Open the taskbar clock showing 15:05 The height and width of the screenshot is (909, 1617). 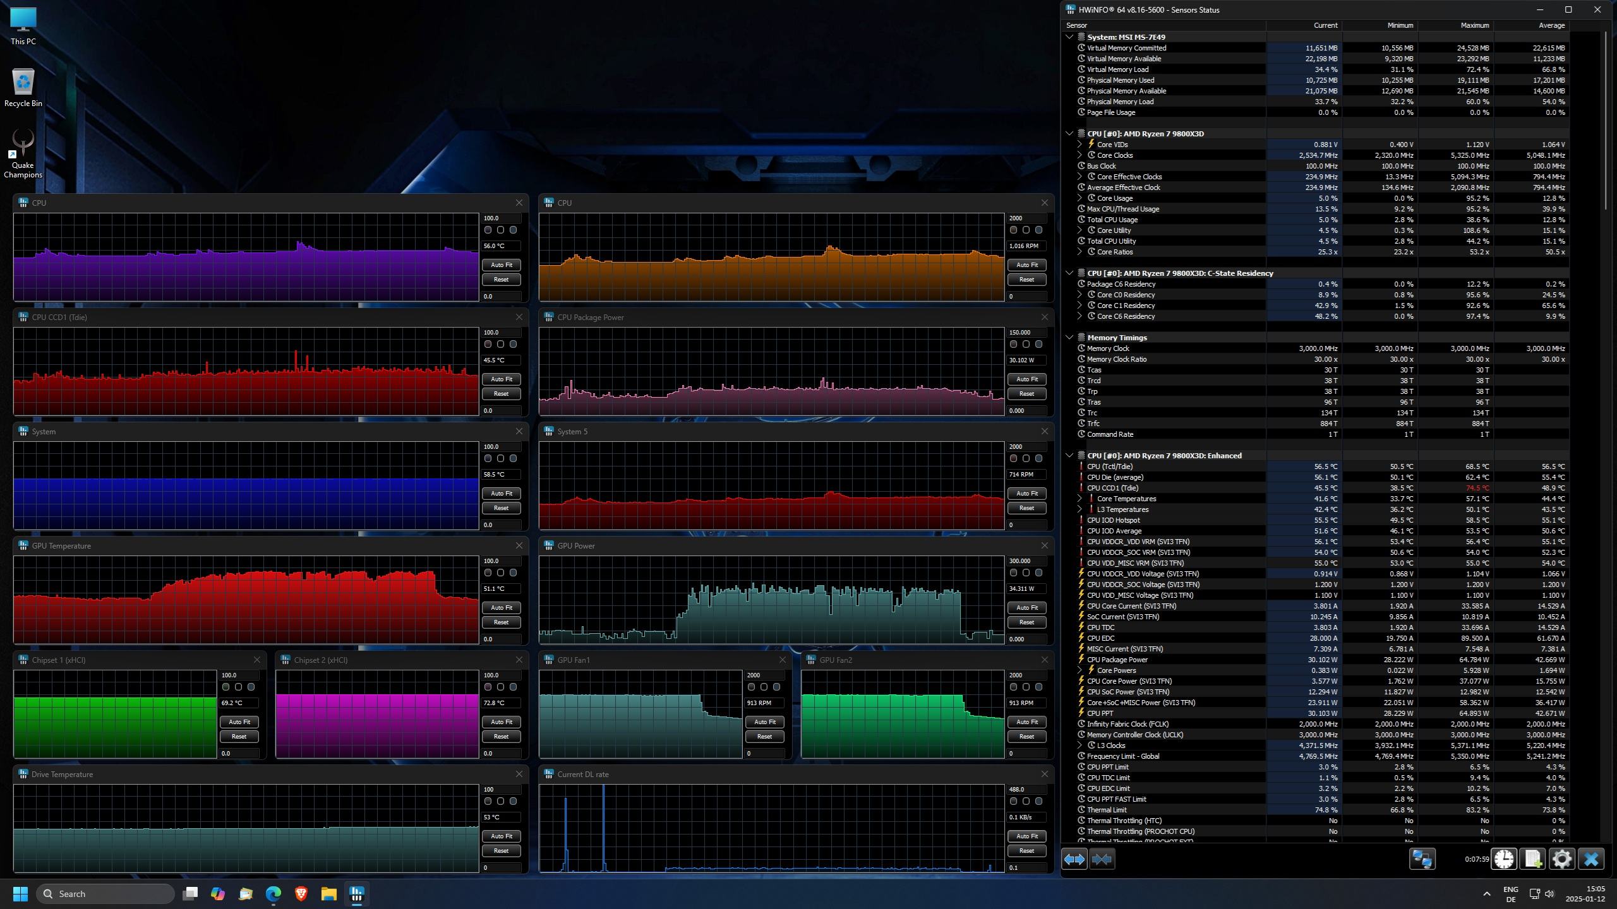point(1585,894)
